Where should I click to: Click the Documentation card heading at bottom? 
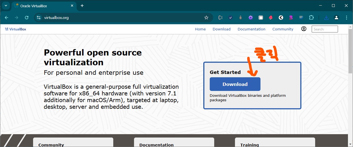tap(156, 145)
